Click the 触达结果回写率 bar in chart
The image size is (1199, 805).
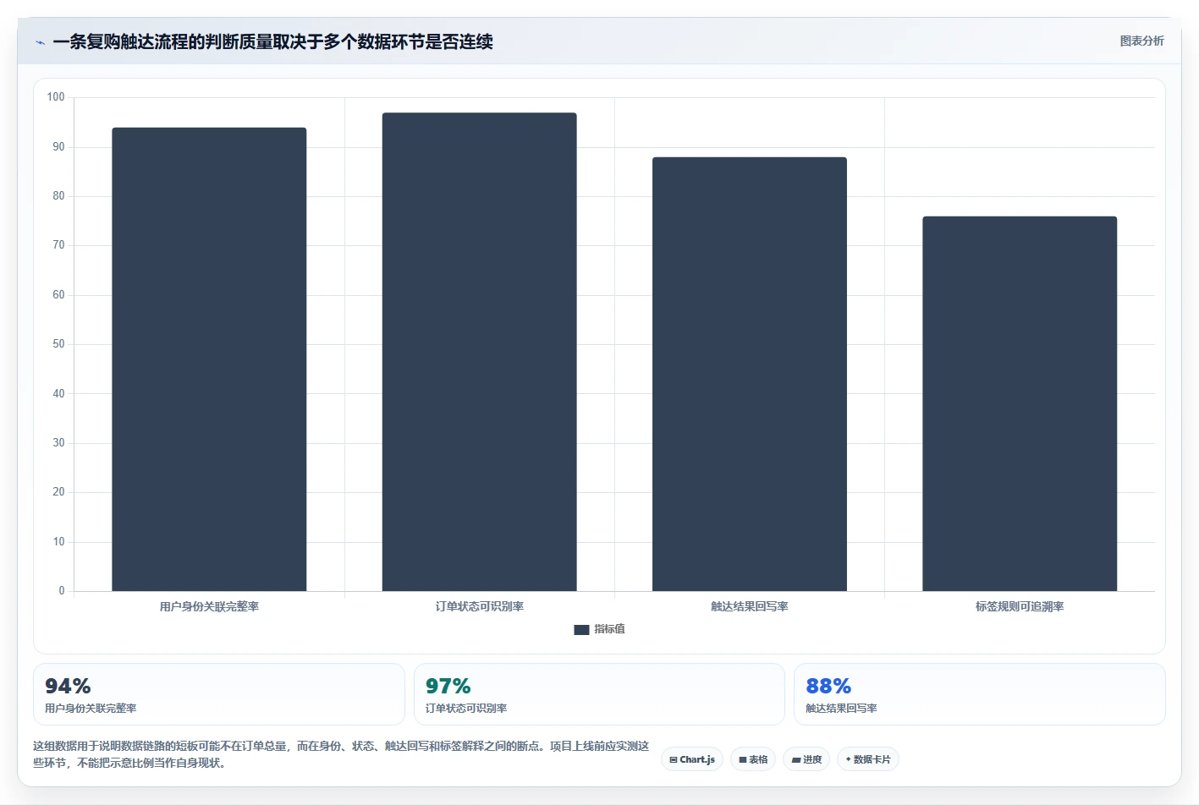coord(750,374)
